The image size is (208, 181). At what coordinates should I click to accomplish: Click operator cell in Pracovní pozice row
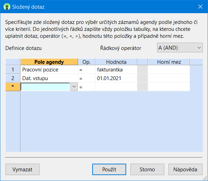coord(86,70)
